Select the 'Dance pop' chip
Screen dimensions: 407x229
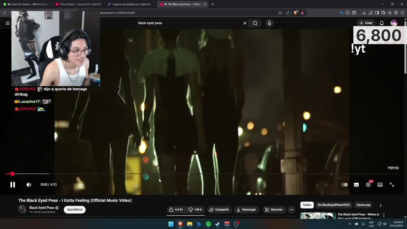click(363, 205)
